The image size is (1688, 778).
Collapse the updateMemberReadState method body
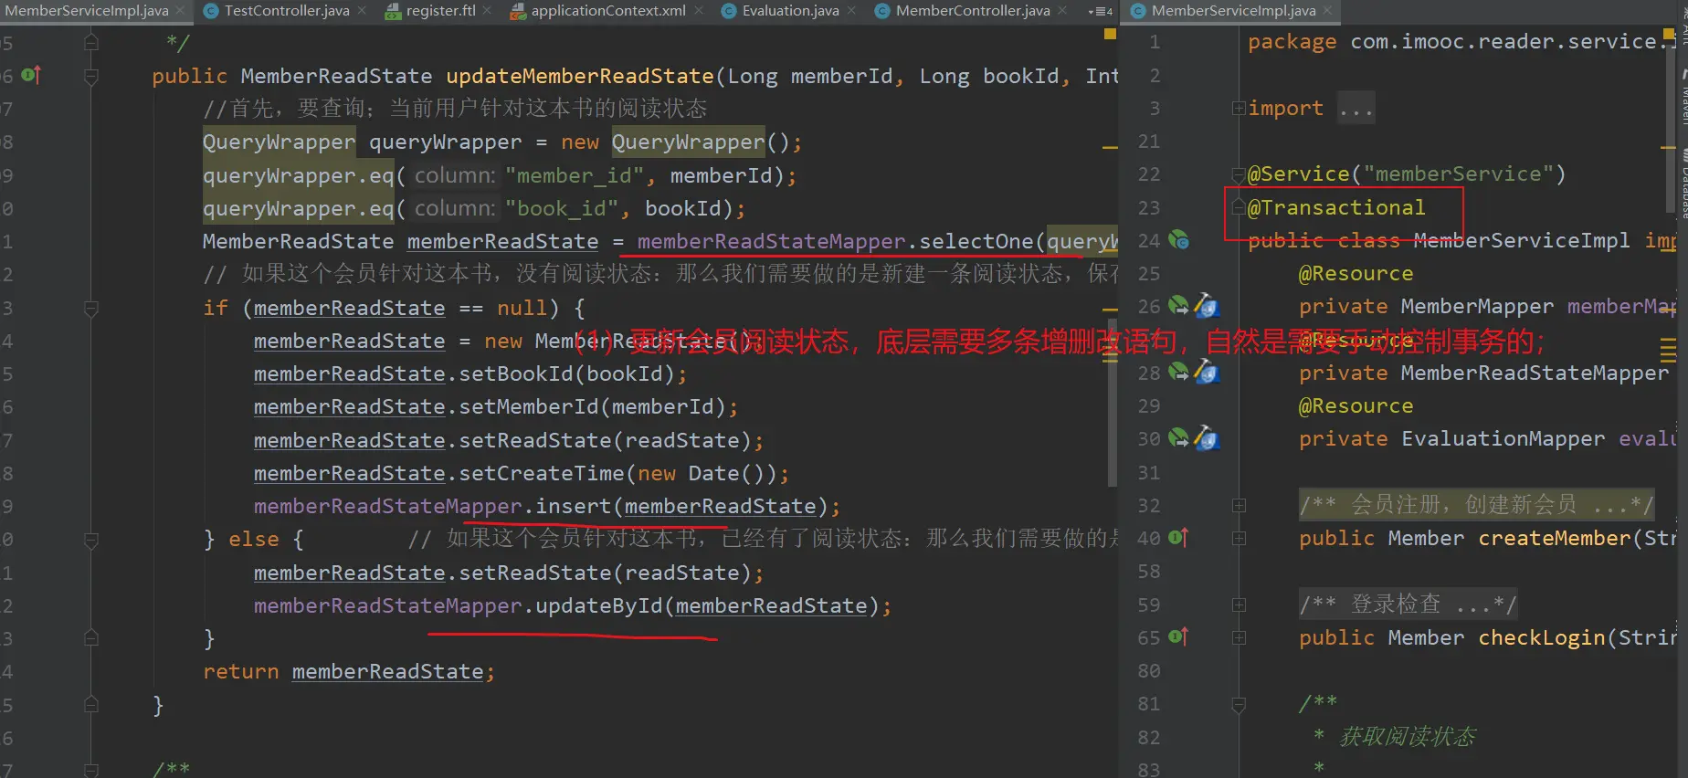(x=91, y=76)
